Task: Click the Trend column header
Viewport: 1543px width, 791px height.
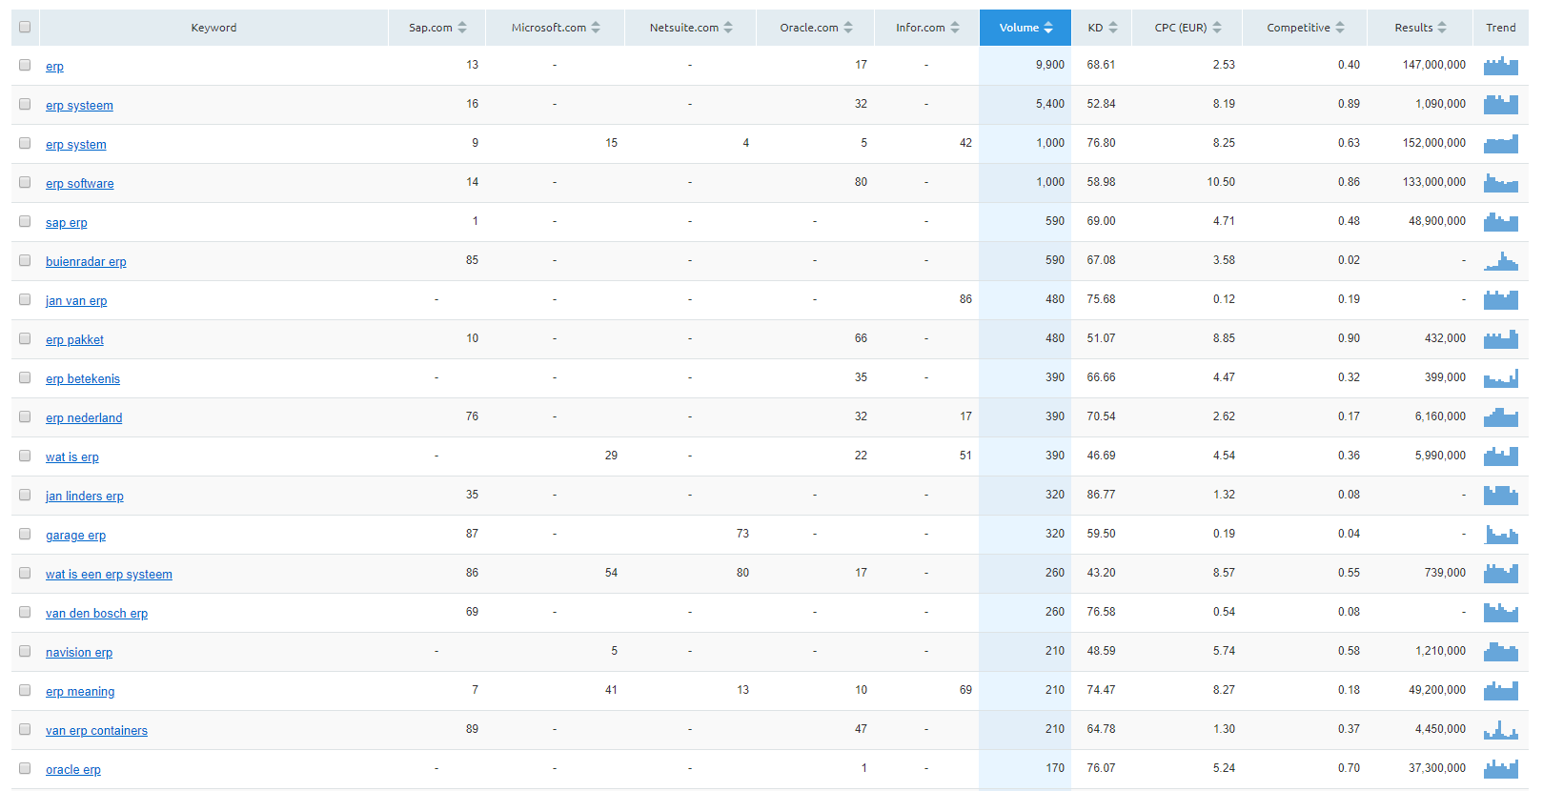Action: click(x=1501, y=28)
